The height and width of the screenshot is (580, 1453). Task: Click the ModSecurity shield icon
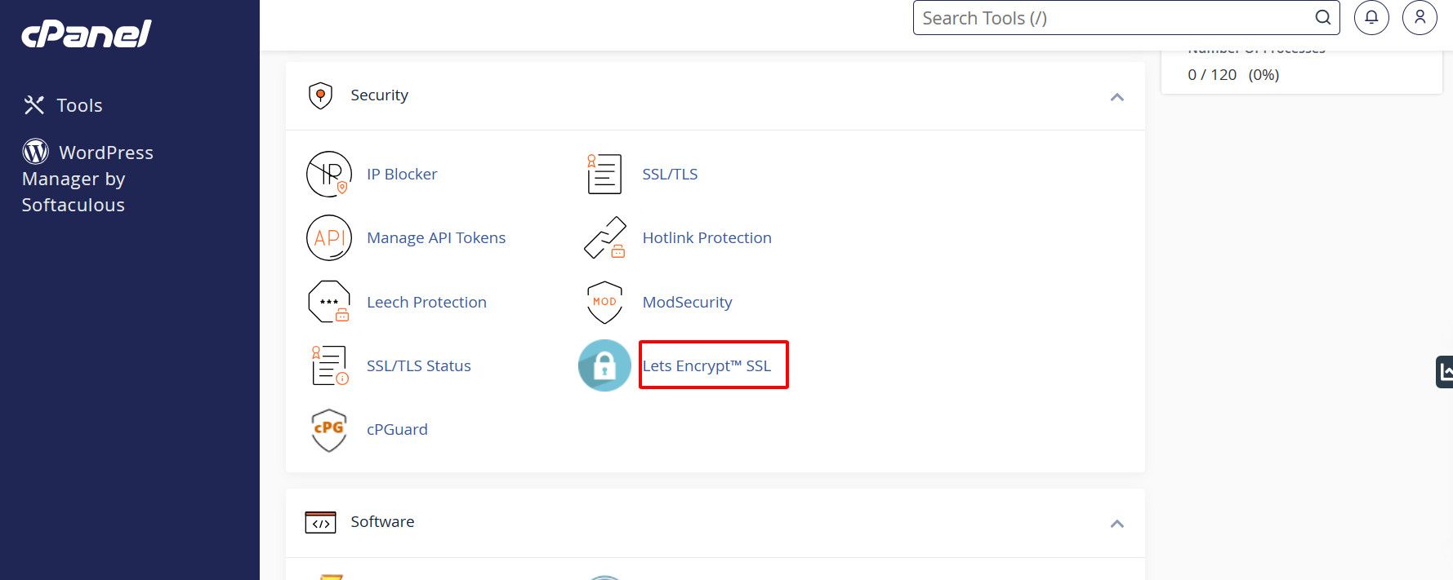[x=605, y=302]
